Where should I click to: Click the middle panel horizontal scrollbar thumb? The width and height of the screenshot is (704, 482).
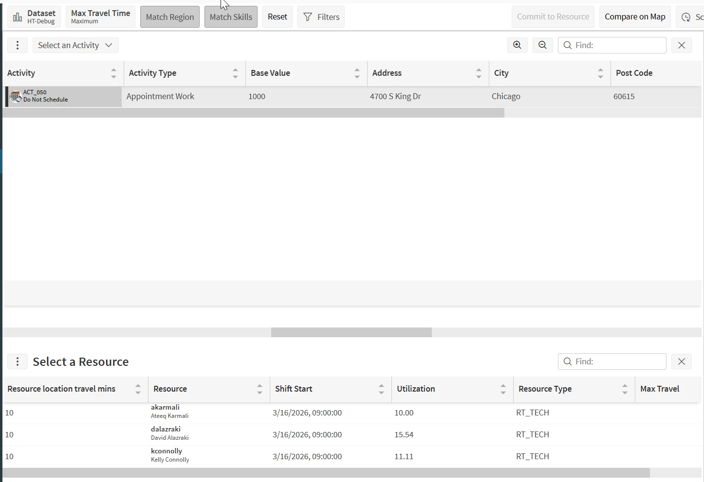coord(352,332)
